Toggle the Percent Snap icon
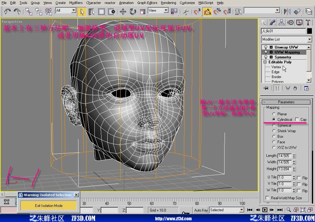Viewport: 315px width, 222px height. point(217,12)
